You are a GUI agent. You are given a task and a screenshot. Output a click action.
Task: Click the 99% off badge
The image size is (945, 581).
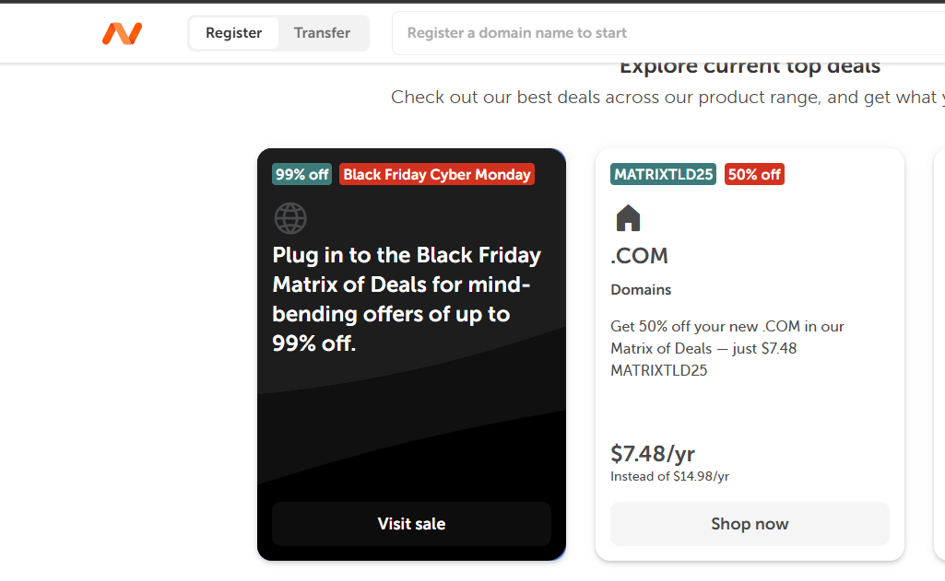click(301, 175)
